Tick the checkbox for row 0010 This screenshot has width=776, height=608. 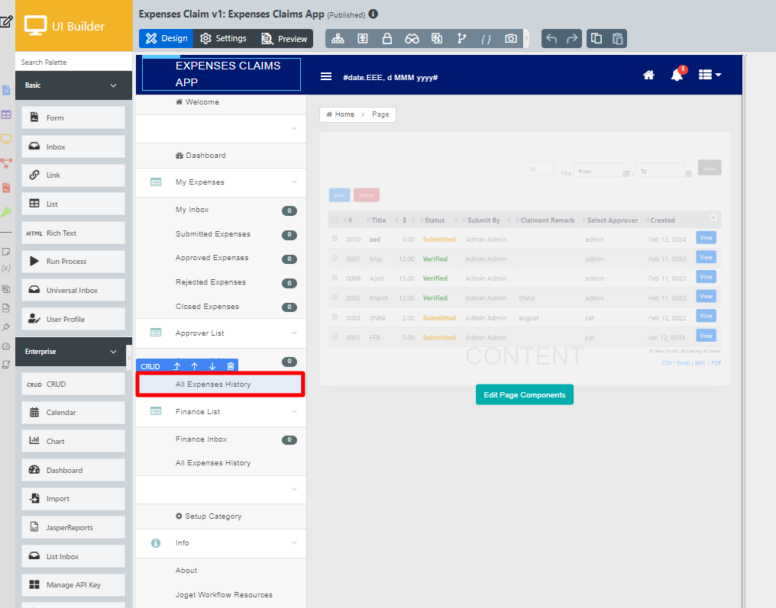(335, 239)
